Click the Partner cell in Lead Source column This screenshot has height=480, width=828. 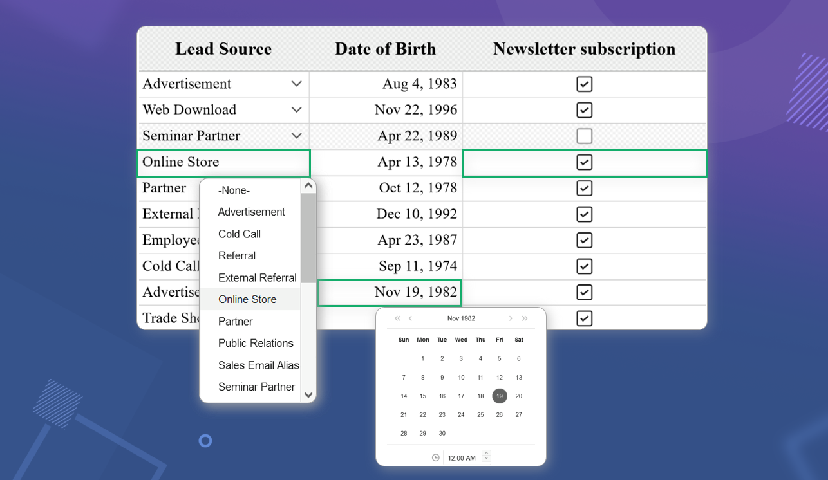(169, 189)
